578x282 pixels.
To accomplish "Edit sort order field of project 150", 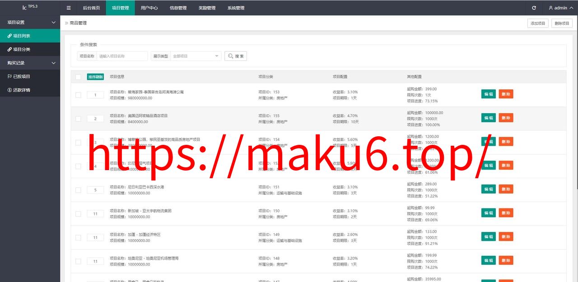I will coord(95,214).
